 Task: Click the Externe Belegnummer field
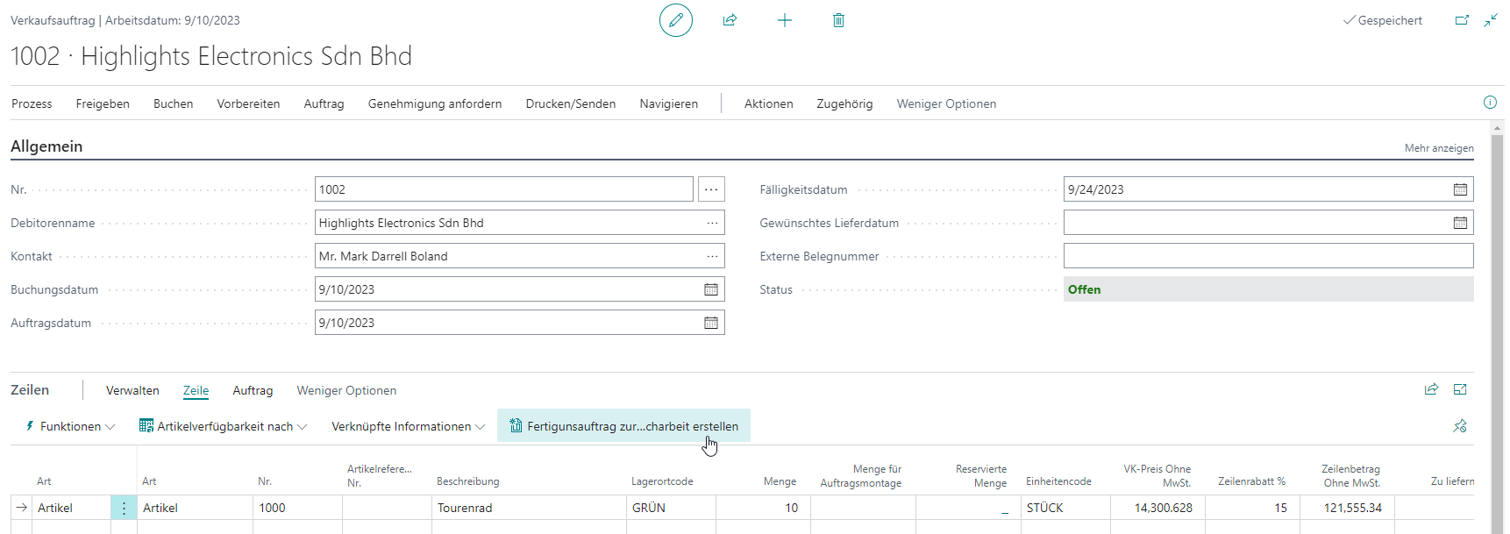coord(1268,256)
